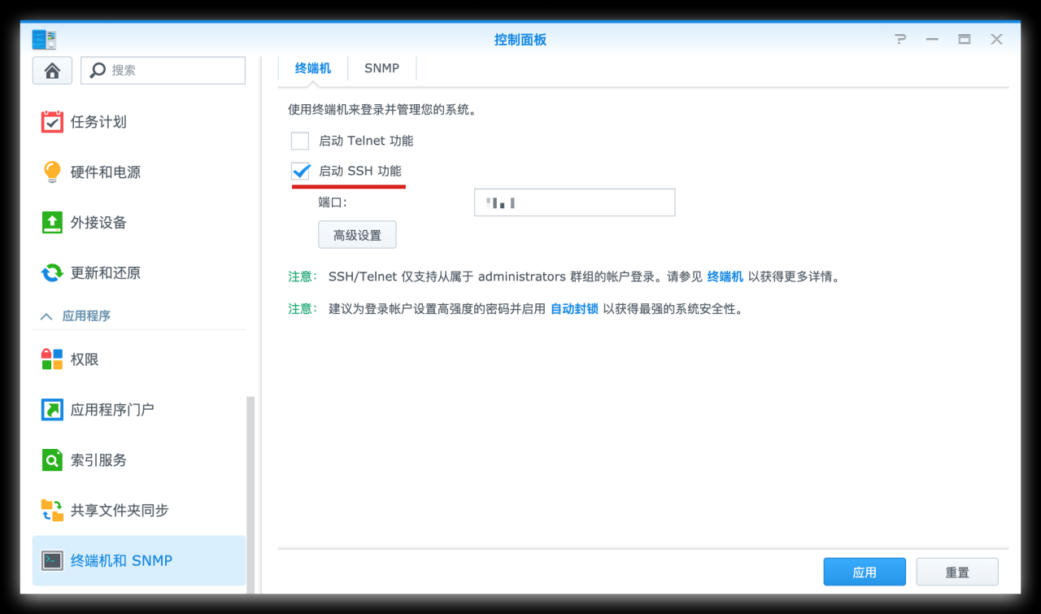Click the Control Panel app icon in title bar

pos(45,39)
